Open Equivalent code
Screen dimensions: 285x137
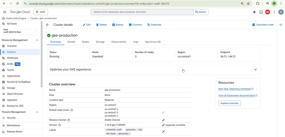point(263,25)
